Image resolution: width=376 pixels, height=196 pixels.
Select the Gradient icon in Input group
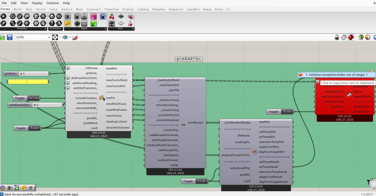click(94, 17)
